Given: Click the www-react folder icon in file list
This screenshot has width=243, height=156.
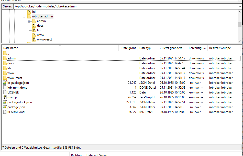Looking at the screenshot, I should [x=5, y=78].
